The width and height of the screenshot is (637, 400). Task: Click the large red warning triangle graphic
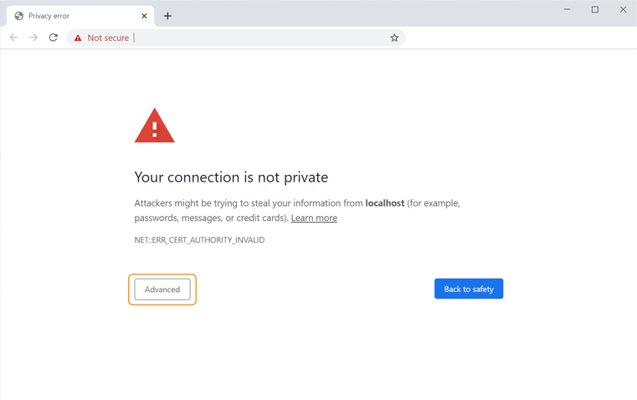[x=154, y=125]
